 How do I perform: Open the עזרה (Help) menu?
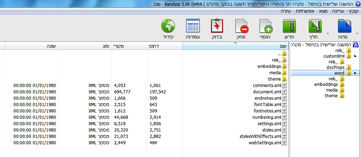click(286, 11)
